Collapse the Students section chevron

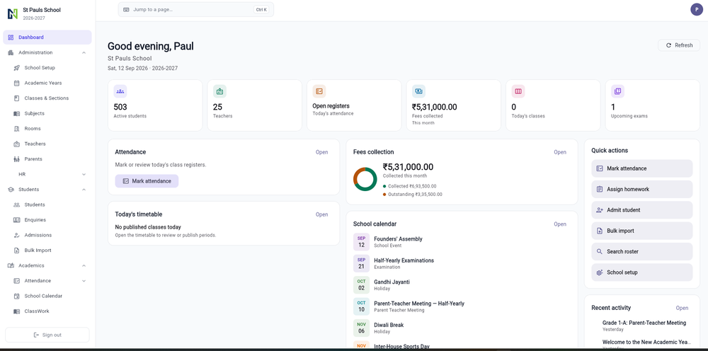coord(84,190)
